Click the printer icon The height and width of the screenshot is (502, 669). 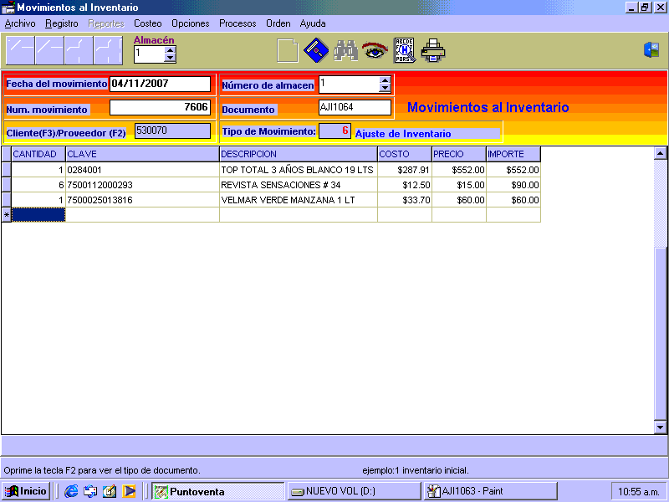pyautogui.click(x=433, y=51)
